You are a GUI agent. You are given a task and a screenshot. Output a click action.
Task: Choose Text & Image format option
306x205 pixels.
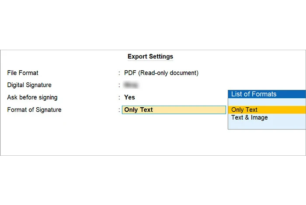[250, 118]
